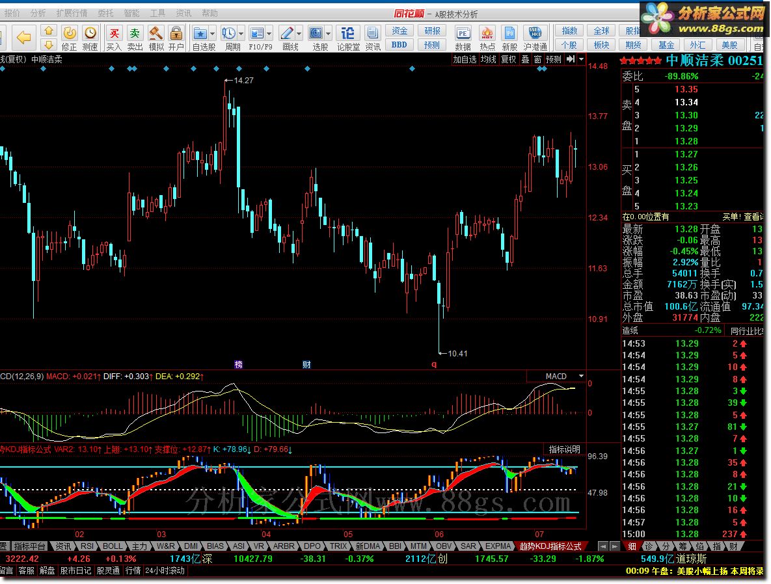The image size is (771, 584).
Task: Select the 趋势KDJ指标公式 tab
Action: 550,546
